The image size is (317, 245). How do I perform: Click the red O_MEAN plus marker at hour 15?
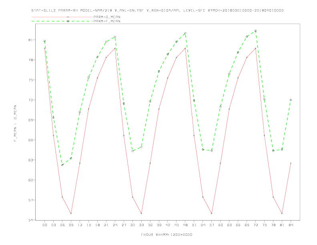pyautogui.click(x=88, y=109)
